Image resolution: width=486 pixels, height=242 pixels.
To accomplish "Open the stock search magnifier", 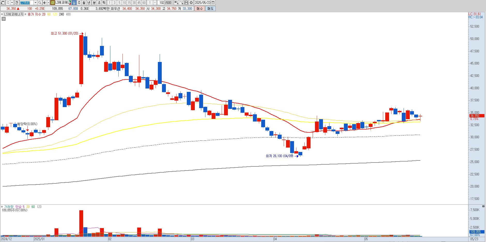I will [40, 3].
